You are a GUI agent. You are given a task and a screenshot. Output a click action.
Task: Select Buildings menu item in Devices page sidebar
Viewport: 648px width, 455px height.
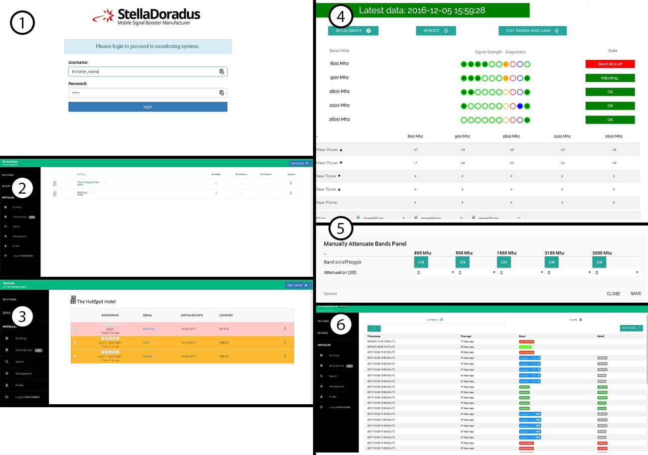(21, 338)
